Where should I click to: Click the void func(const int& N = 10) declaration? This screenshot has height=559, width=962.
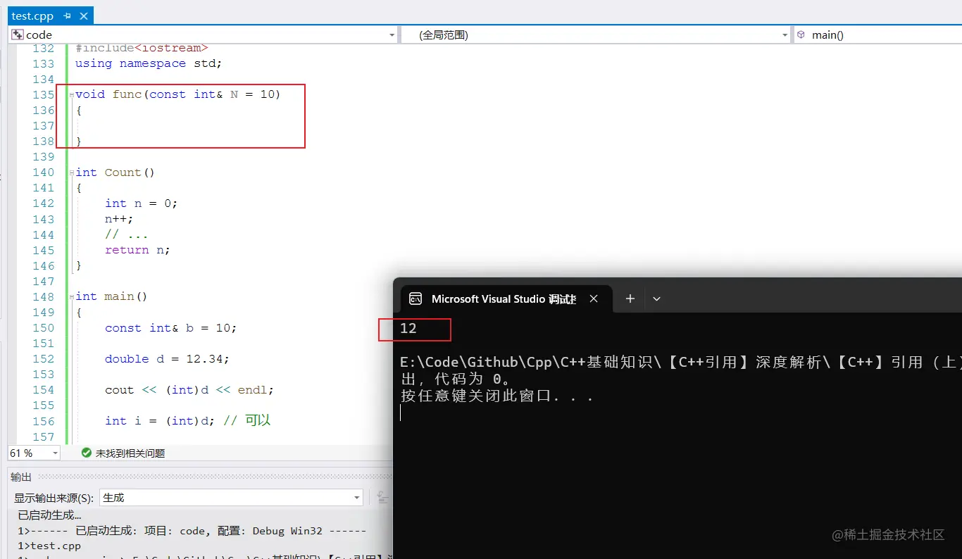click(178, 94)
